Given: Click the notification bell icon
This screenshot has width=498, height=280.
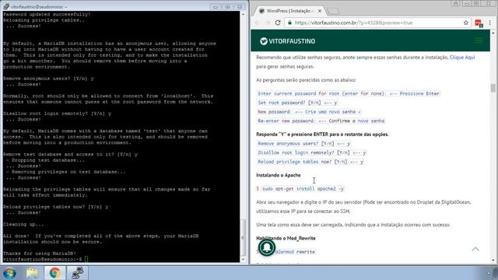Looking at the screenshot, I should coord(266,247).
